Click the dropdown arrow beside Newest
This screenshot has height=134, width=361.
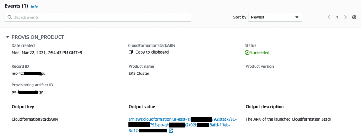point(297,17)
